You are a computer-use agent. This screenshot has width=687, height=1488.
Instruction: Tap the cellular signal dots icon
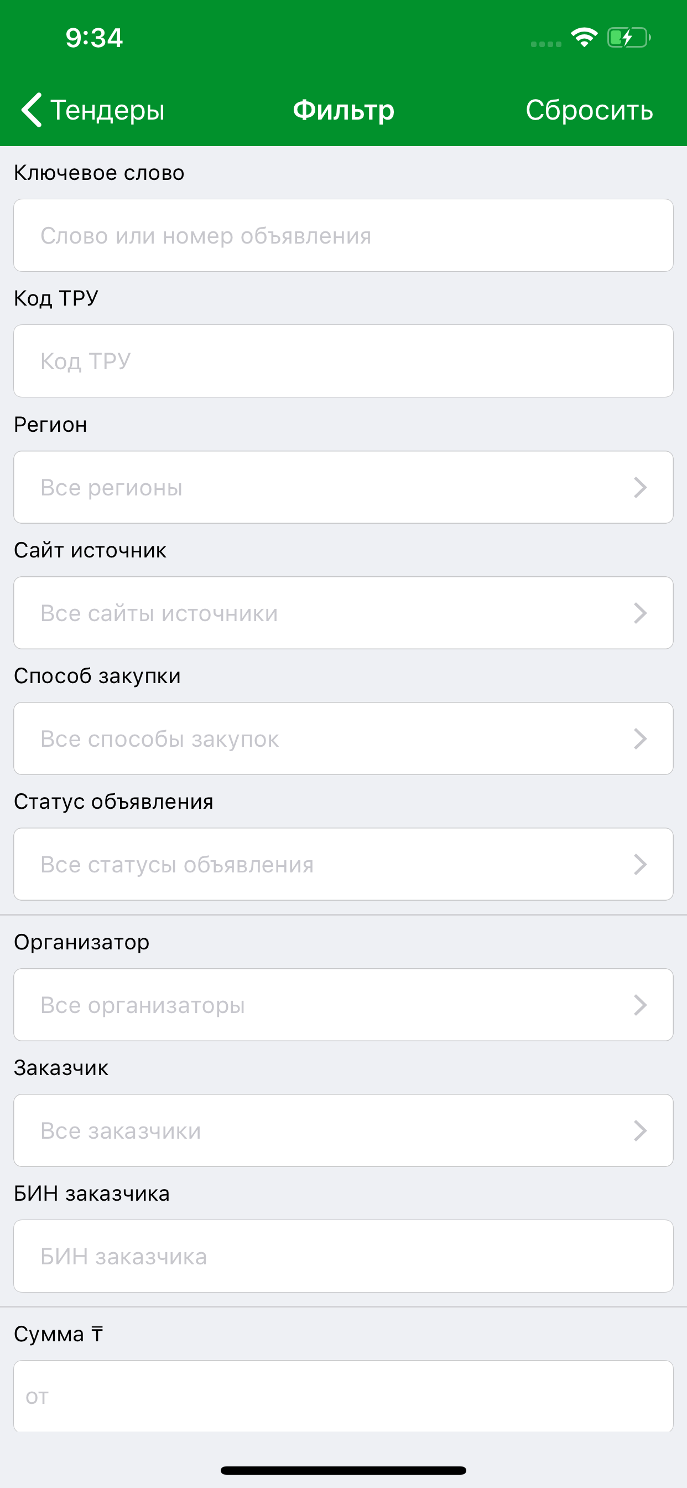coord(545,43)
